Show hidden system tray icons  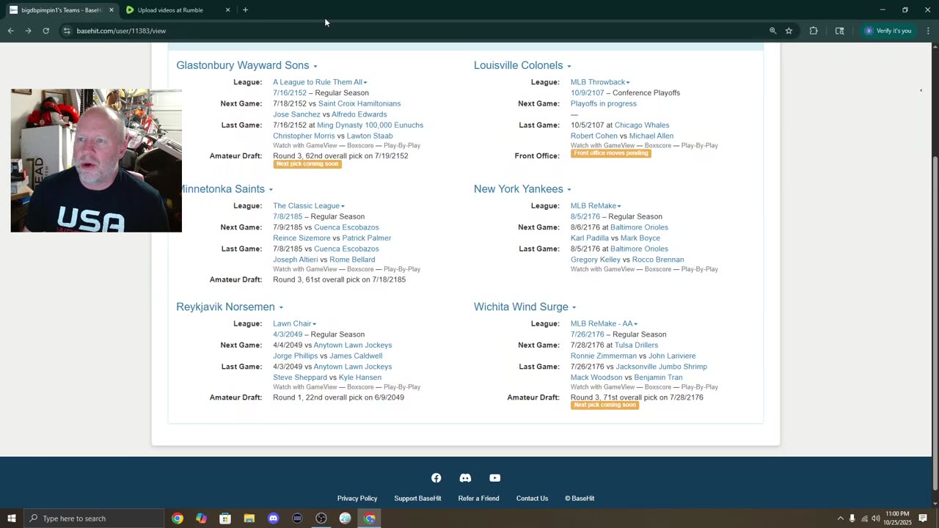tap(840, 518)
